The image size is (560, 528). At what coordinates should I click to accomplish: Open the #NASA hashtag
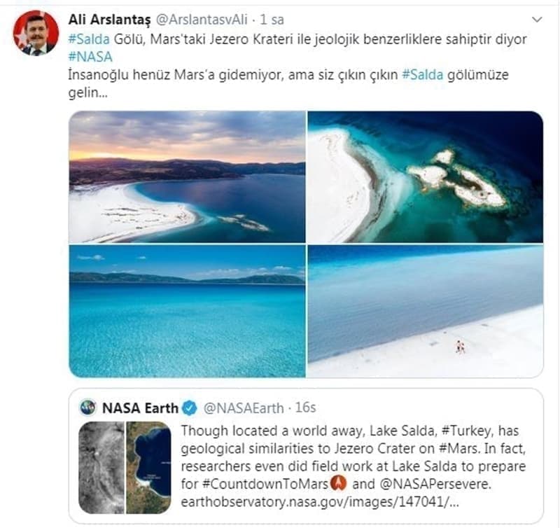tap(90, 57)
